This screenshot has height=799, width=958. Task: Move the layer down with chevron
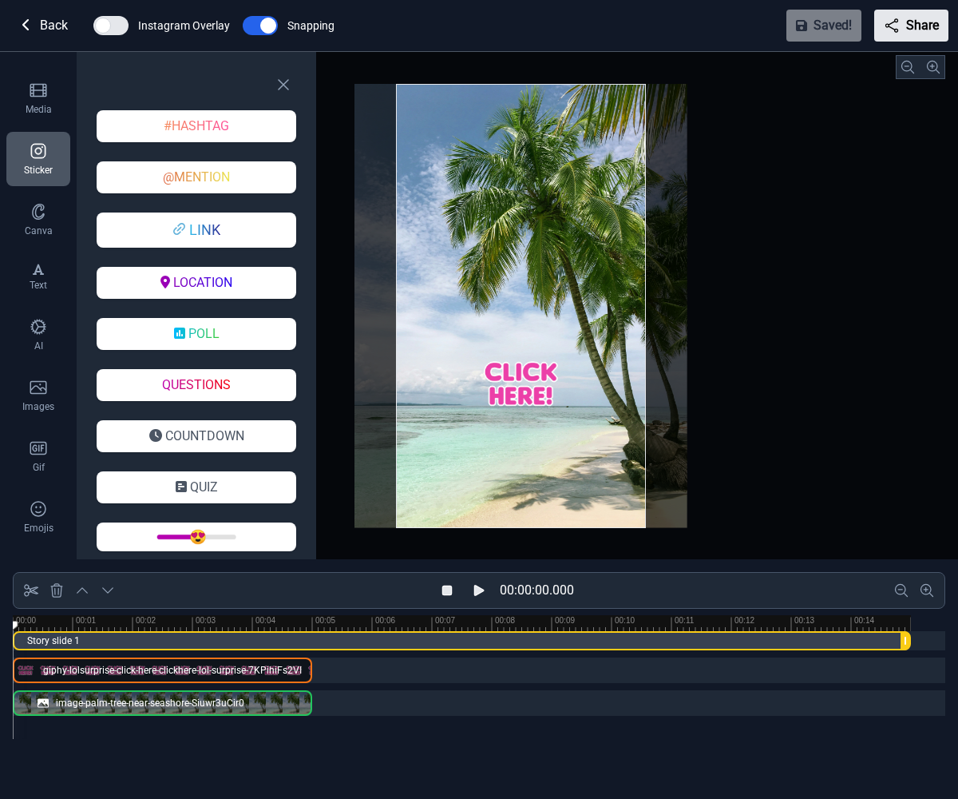click(108, 590)
